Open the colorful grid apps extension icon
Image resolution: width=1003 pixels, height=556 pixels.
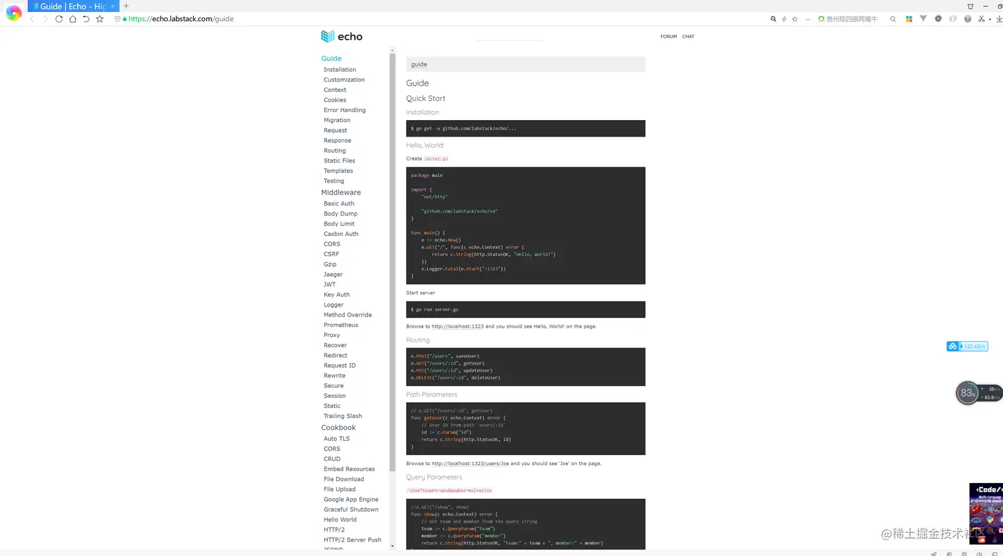909,19
